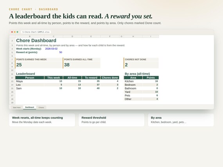Select the Points Earned All-Time value 38
The width and height of the screenshot is (223, 167).
[67, 65]
